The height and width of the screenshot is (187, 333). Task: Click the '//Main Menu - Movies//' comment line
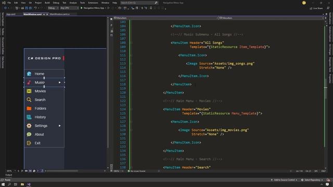[193, 101]
